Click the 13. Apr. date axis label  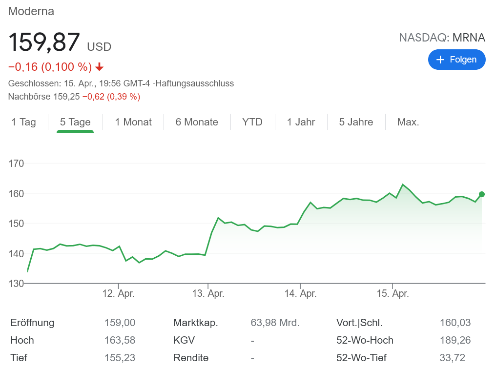pos(208,294)
